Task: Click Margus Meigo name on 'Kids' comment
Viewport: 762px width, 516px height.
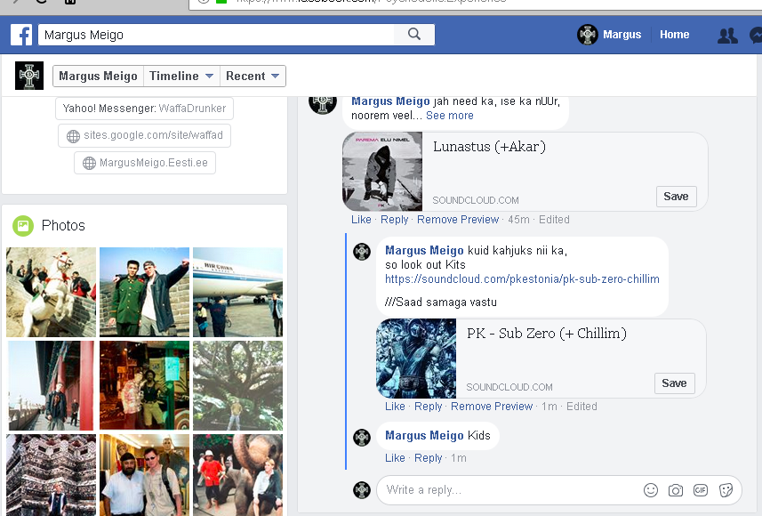Action: (x=424, y=436)
